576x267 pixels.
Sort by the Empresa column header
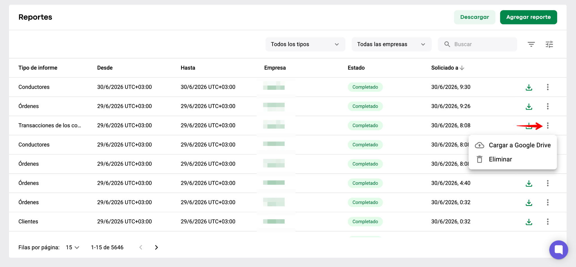click(275, 68)
